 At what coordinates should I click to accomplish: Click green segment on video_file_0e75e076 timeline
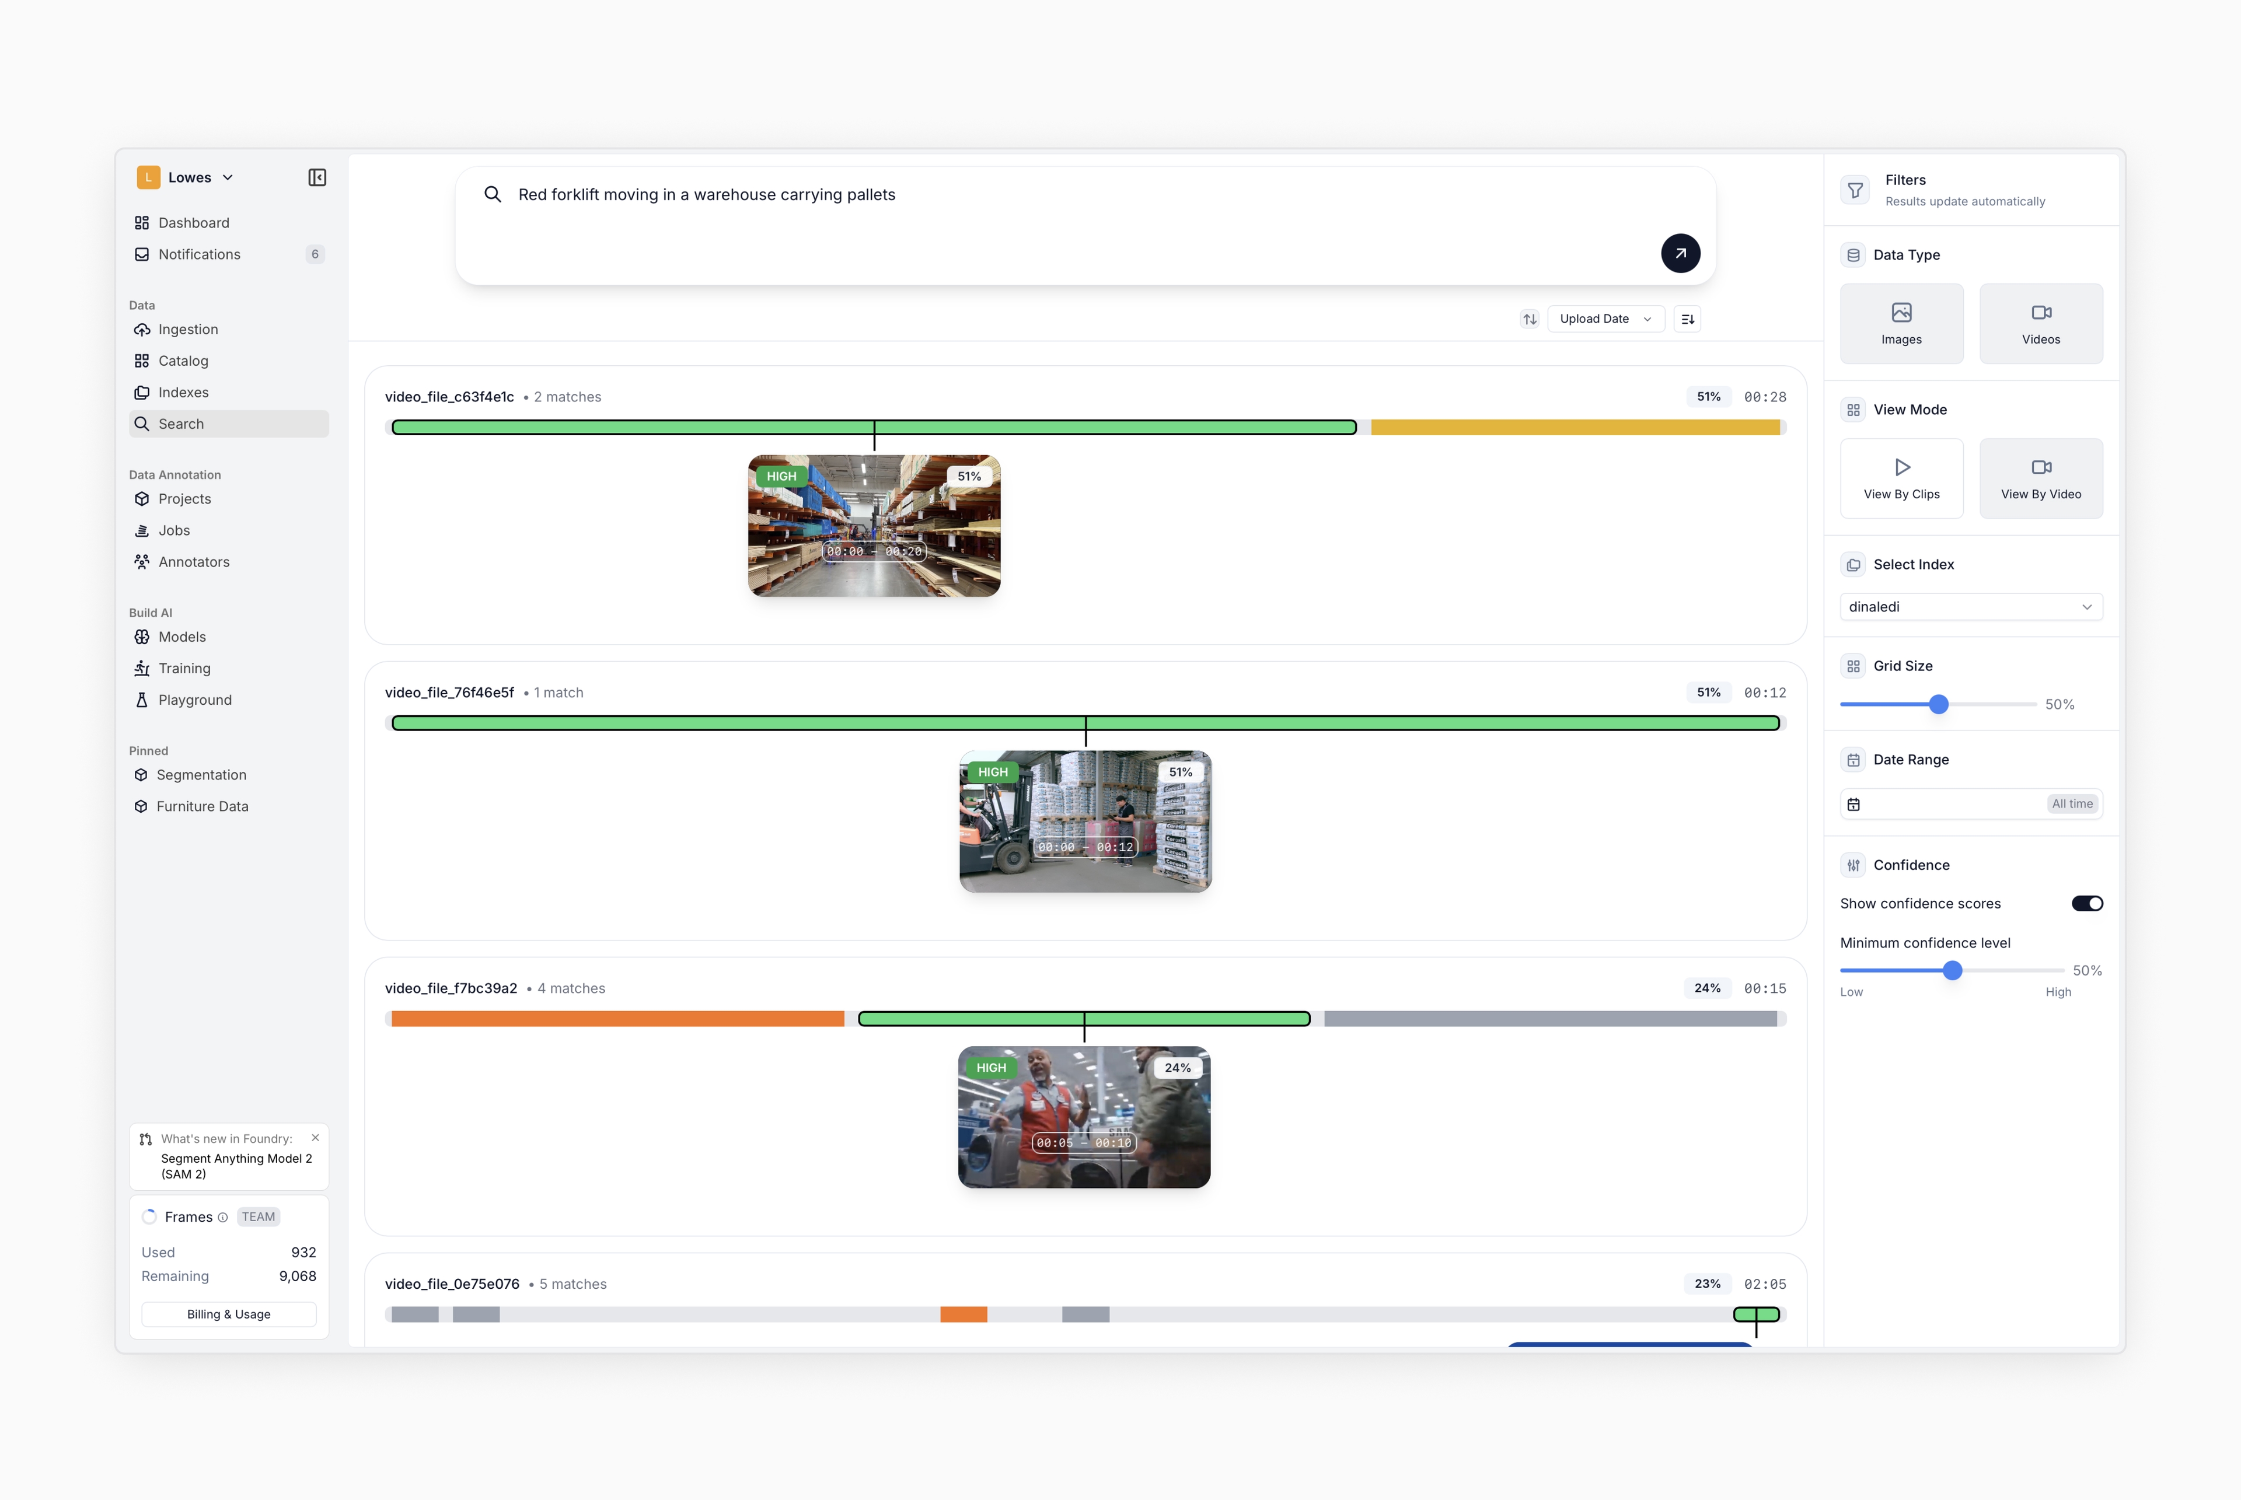click(x=1757, y=1314)
